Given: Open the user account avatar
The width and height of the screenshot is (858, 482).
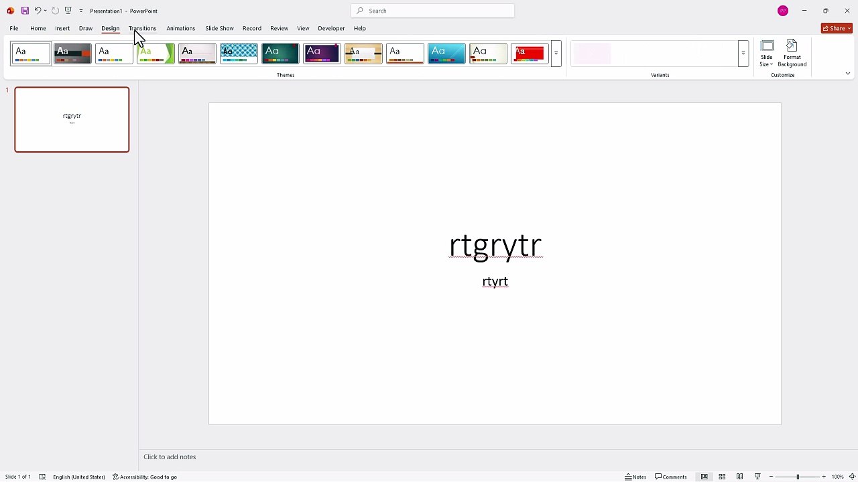Looking at the screenshot, I should [x=783, y=11].
